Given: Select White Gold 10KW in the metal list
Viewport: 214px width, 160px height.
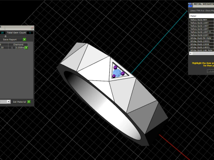Looking at the screenshot, I should tap(202, 44).
